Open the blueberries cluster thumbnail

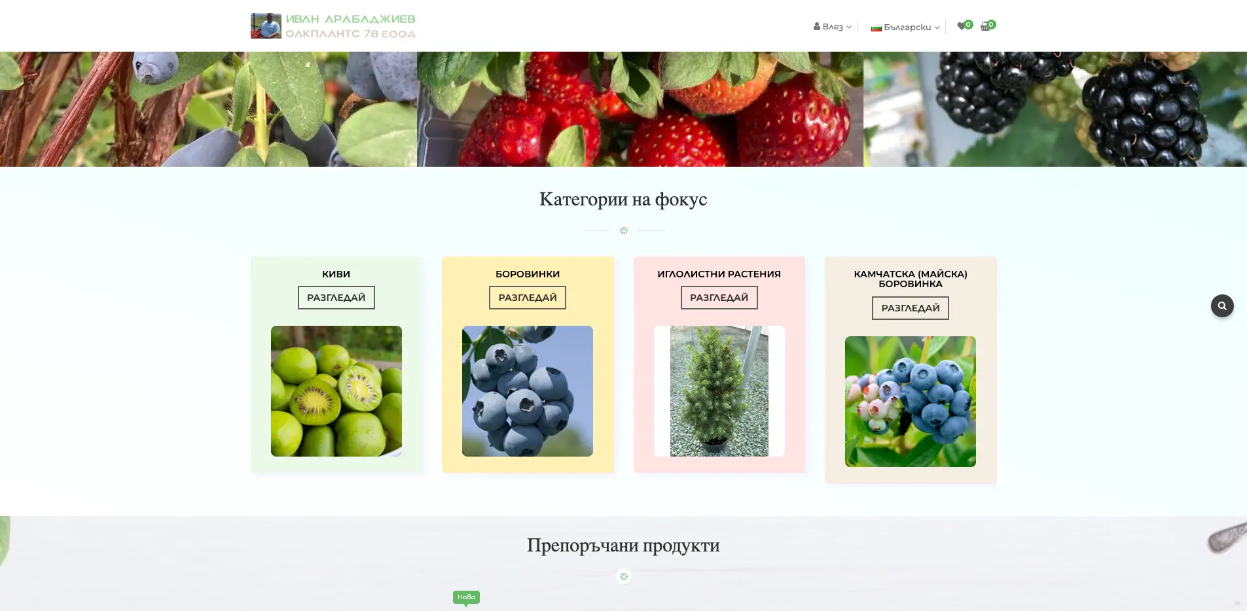click(528, 391)
